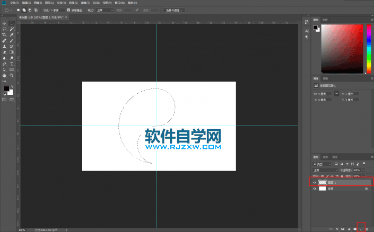The width and height of the screenshot is (374, 232).
Task: Reset default foreground and background colors
Action: tap(4, 94)
